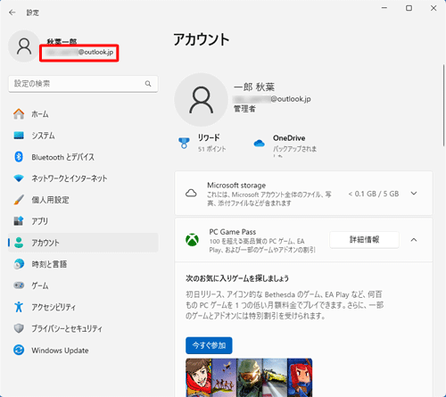
Task: Click the リワード label text
Action: click(209, 137)
